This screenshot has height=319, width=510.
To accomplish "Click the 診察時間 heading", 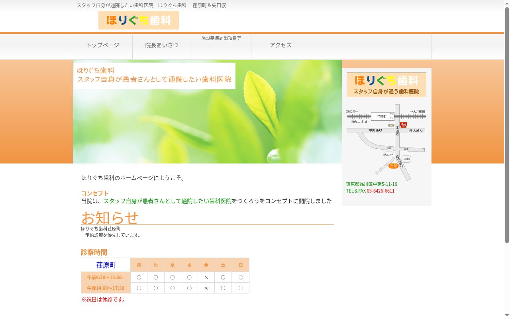I will click(x=94, y=252).
